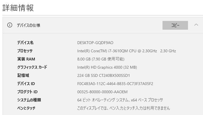Click the システムの種類 value text

[120, 100]
